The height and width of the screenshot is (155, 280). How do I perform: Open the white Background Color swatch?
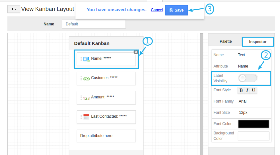(x=253, y=136)
